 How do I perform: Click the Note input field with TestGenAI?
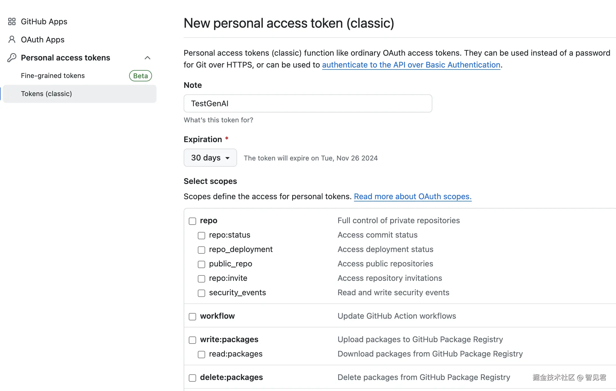(x=308, y=103)
